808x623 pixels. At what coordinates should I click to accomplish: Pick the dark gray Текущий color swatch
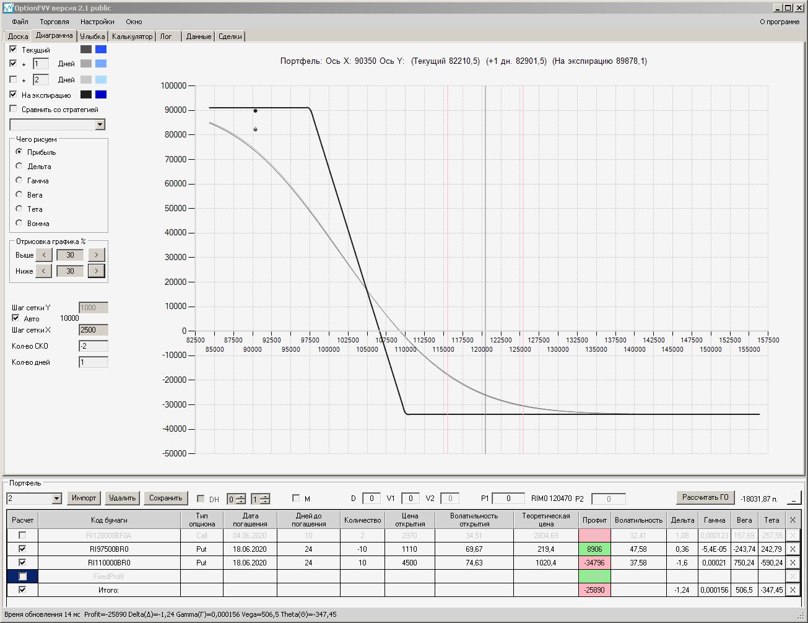pos(86,50)
